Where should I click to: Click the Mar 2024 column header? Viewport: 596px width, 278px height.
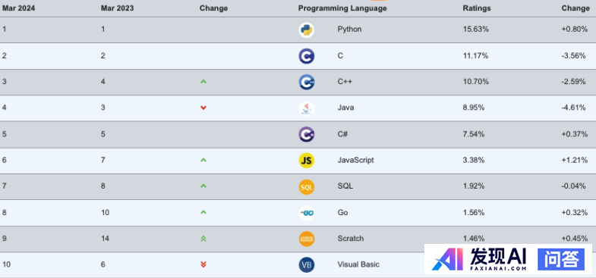[19, 8]
